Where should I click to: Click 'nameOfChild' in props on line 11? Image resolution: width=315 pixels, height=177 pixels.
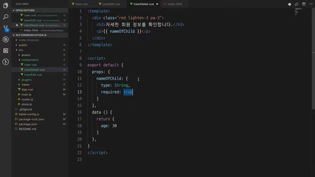(108, 79)
